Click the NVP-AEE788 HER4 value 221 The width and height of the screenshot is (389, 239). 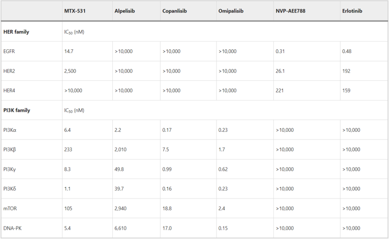(x=280, y=90)
